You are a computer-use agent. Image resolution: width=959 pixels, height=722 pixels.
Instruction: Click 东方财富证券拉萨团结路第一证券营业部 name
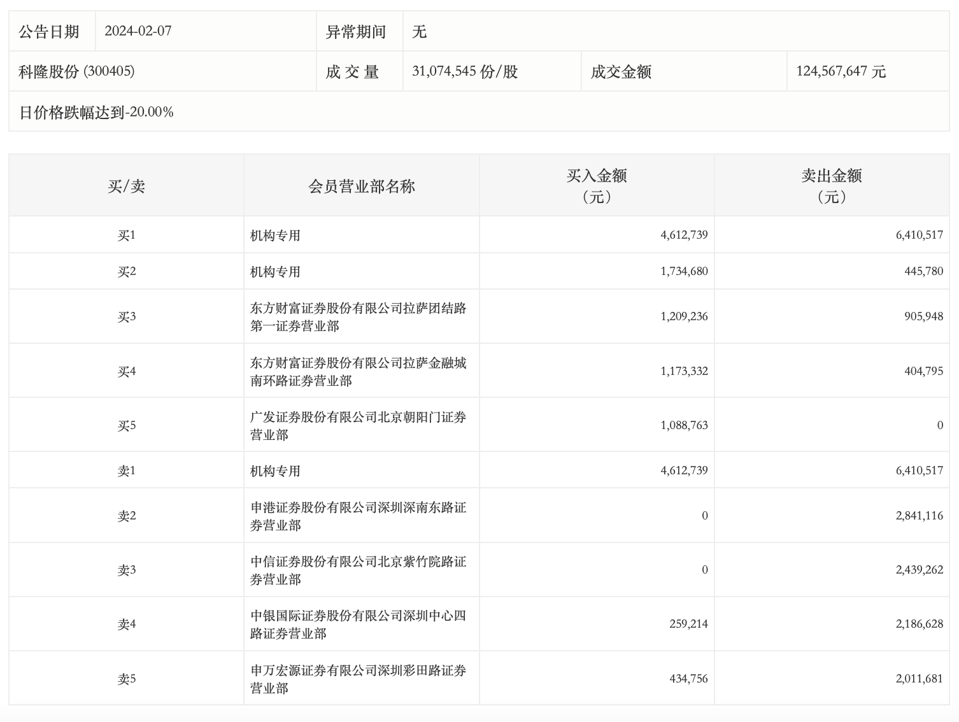[358, 317]
